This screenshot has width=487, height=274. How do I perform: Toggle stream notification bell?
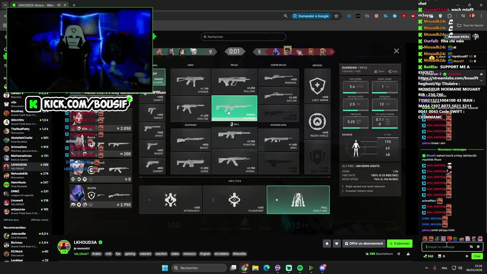(327, 244)
